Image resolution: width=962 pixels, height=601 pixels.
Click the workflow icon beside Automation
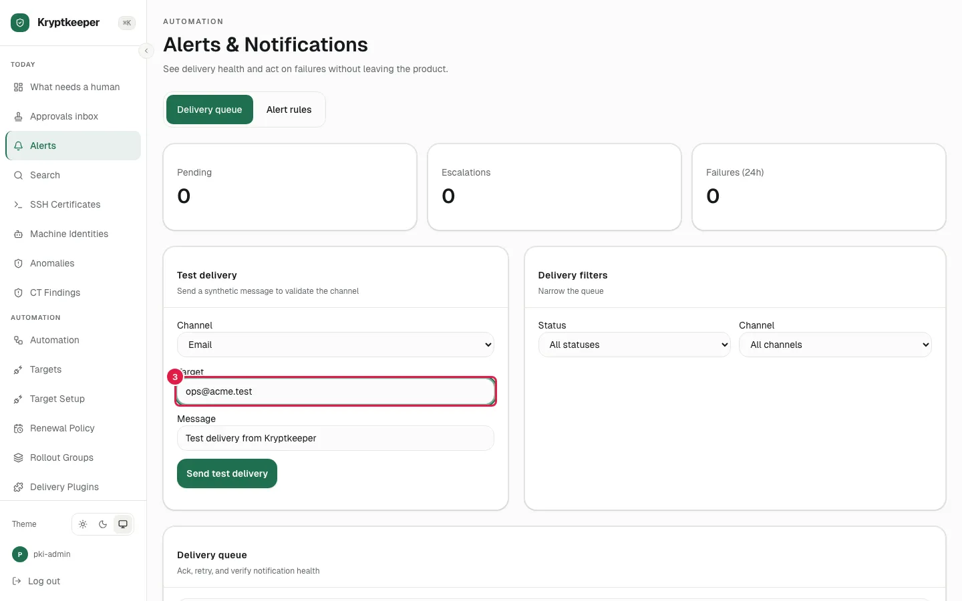pos(18,341)
